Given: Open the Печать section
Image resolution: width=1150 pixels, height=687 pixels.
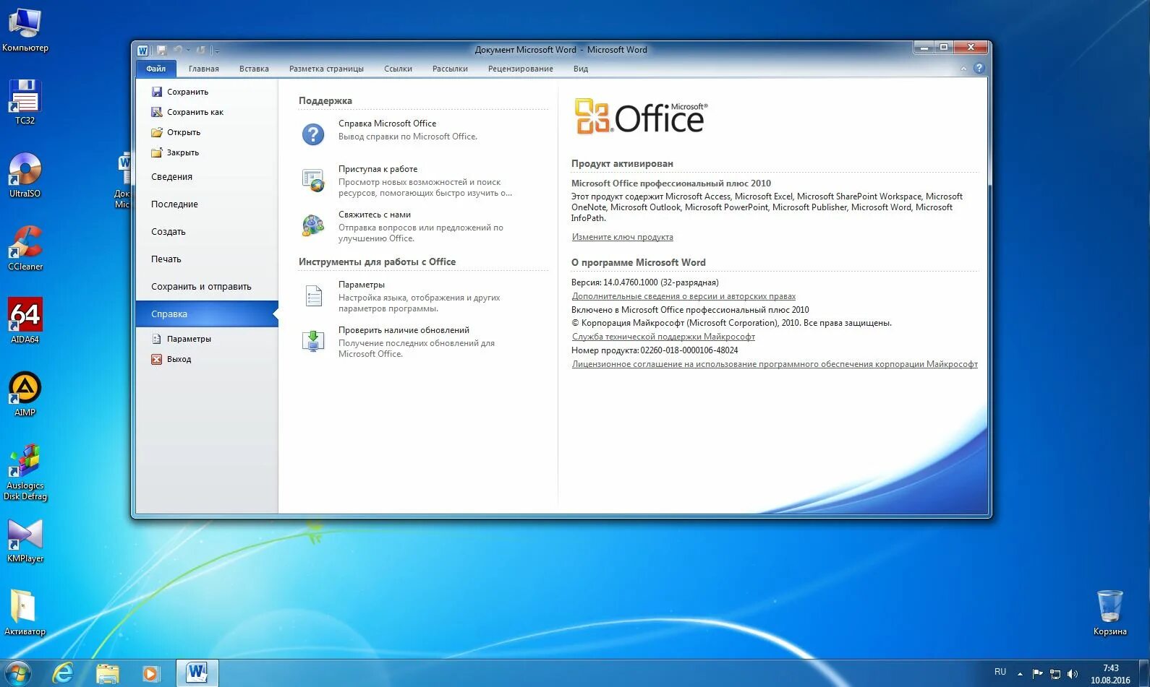Looking at the screenshot, I should pos(166,259).
